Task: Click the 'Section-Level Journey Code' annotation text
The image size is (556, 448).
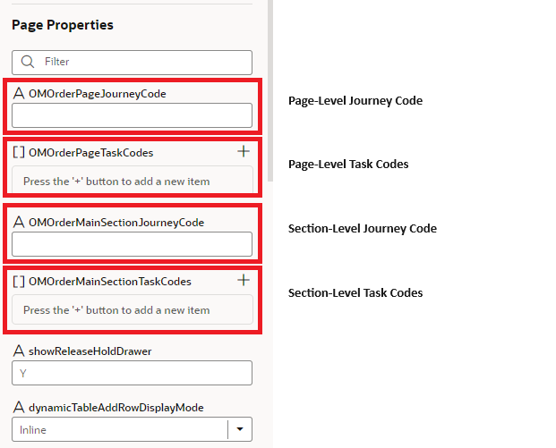Action: pos(363,229)
